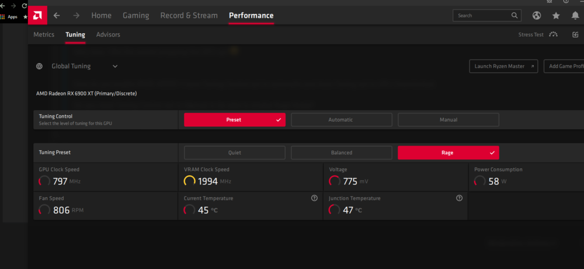This screenshot has width=584, height=269.
Task: Open Junction Temperature help icon
Action: click(x=459, y=198)
